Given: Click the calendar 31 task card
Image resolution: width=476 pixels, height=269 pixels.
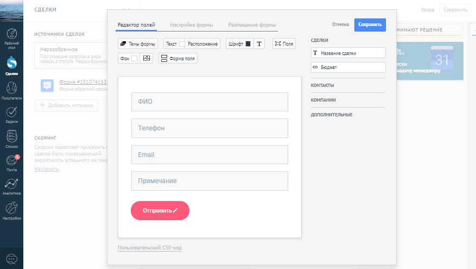Looking at the screenshot, I should pyautogui.click(x=430, y=61).
